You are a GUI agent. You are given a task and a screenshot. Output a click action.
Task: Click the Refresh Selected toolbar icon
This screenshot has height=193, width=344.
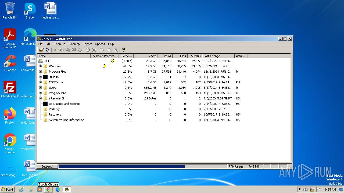(80, 50)
